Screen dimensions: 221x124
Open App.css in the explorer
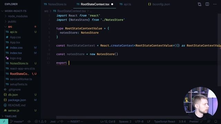(x=15, y=37)
